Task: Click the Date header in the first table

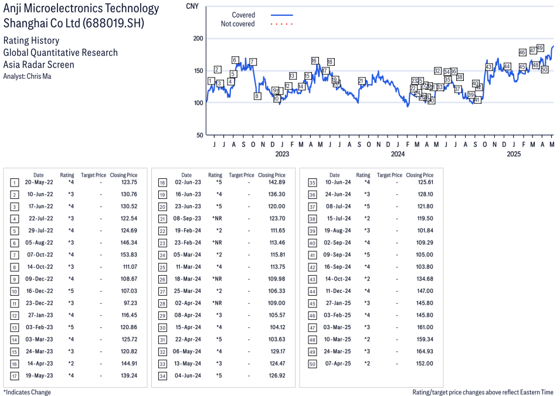Action: click(x=39, y=175)
